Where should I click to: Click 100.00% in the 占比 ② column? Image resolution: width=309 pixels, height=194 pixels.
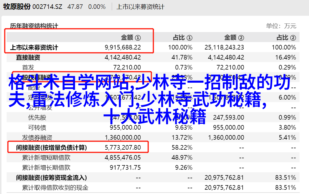click(x=284, y=47)
